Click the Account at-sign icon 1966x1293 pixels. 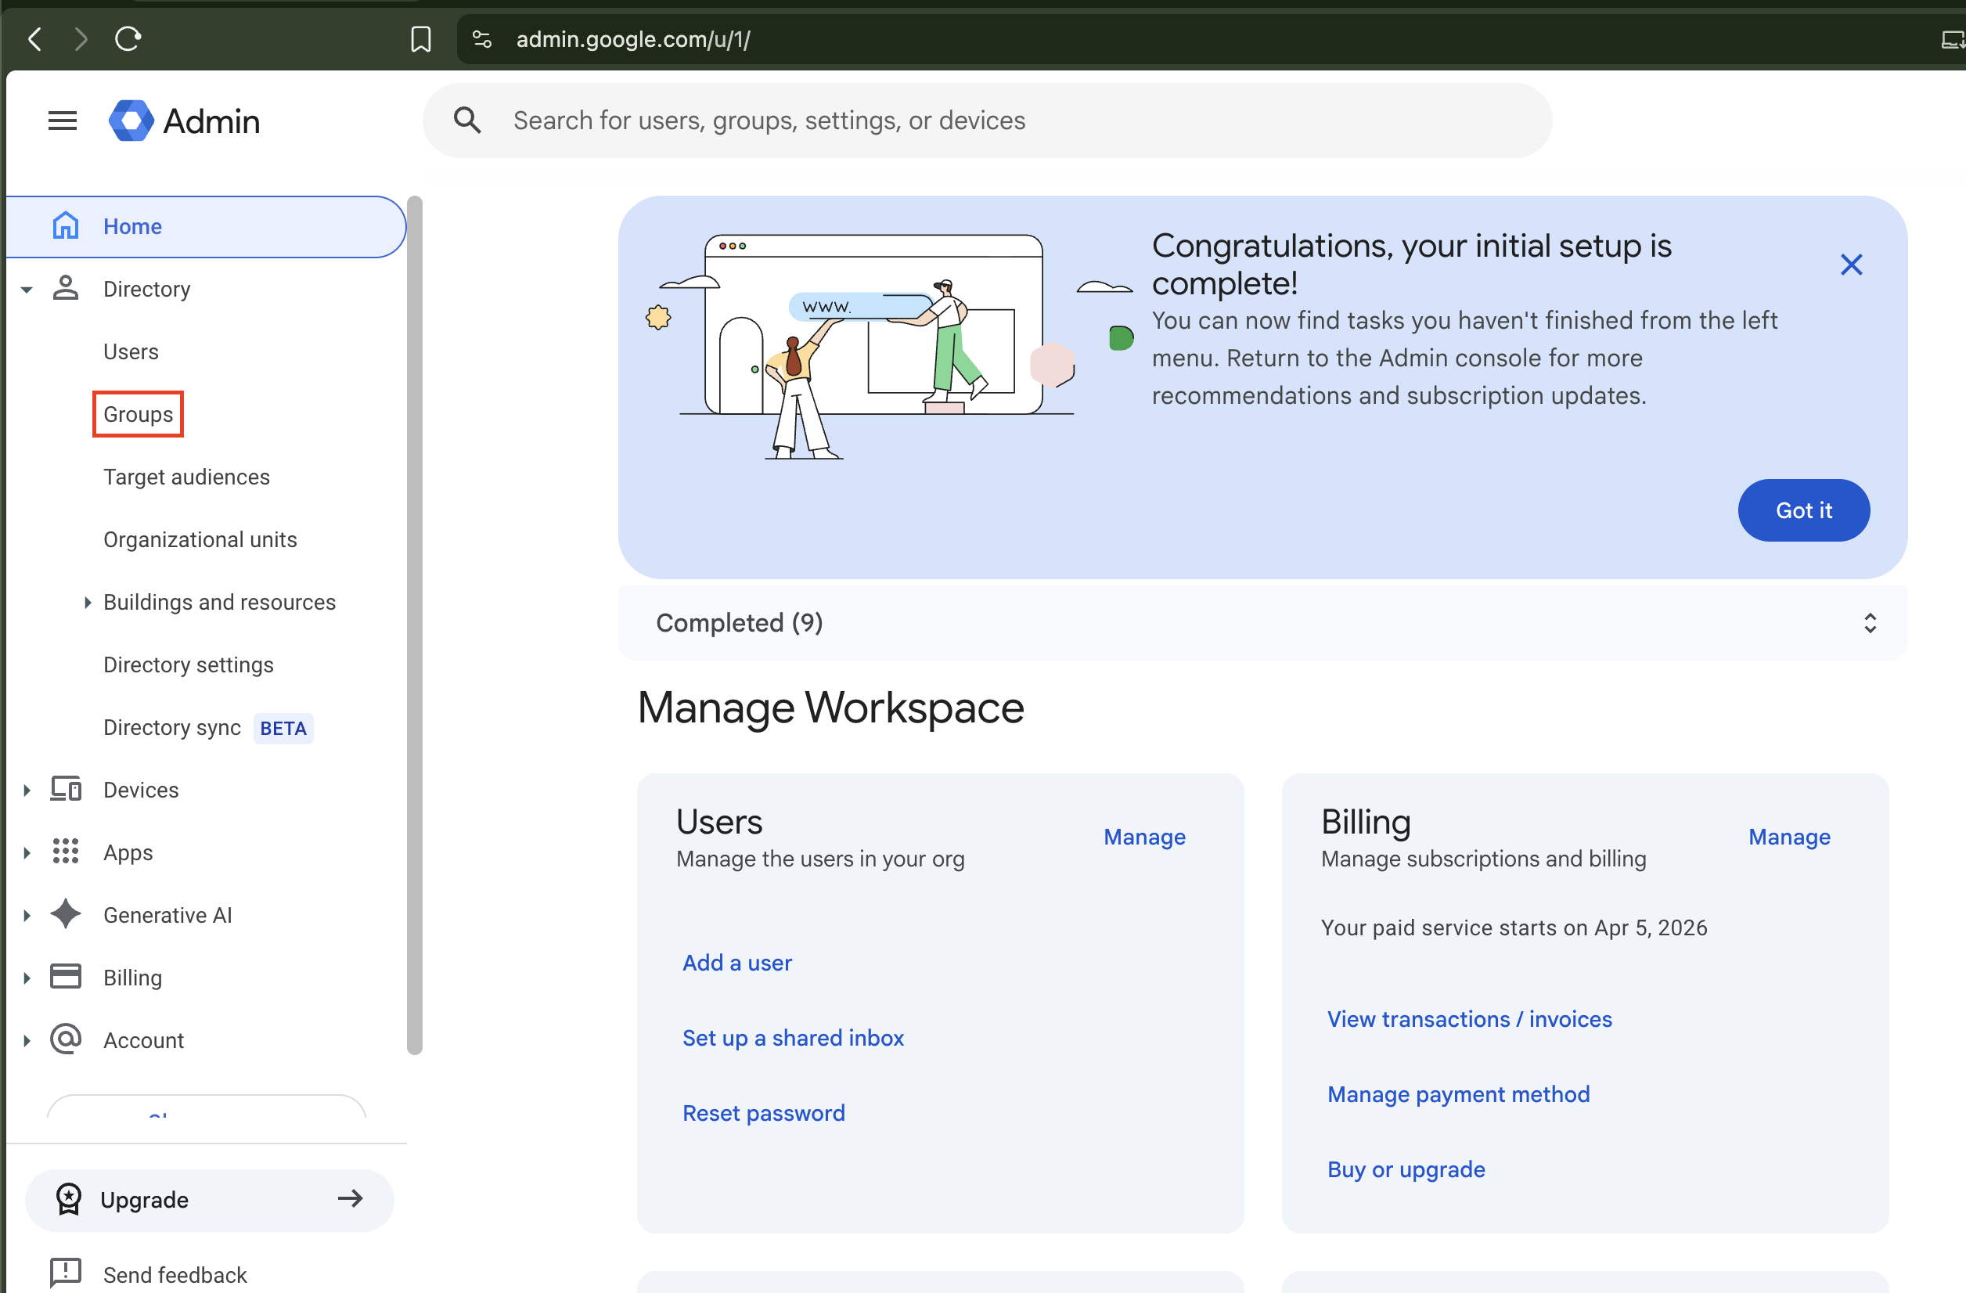tap(65, 1039)
